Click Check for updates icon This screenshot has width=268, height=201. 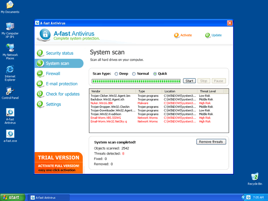click(x=40, y=94)
